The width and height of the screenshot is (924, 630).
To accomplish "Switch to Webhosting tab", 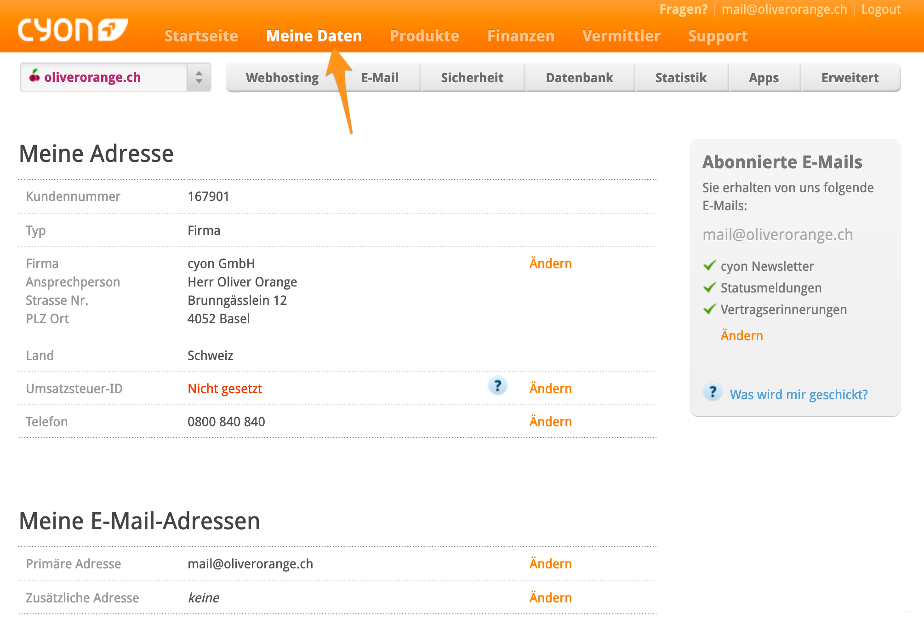I will [x=282, y=78].
